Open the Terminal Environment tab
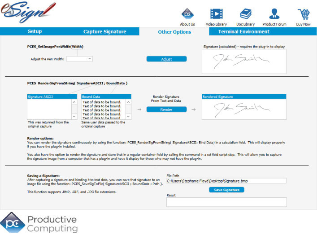The width and height of the screenshot is (317, 235). click(x=243, y=32)
